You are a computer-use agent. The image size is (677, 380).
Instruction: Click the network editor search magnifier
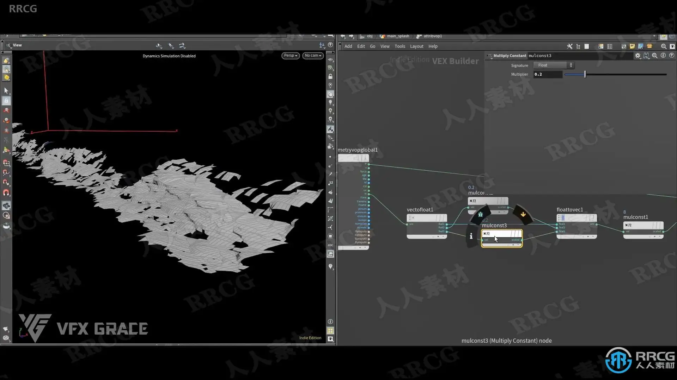[663, 46]
